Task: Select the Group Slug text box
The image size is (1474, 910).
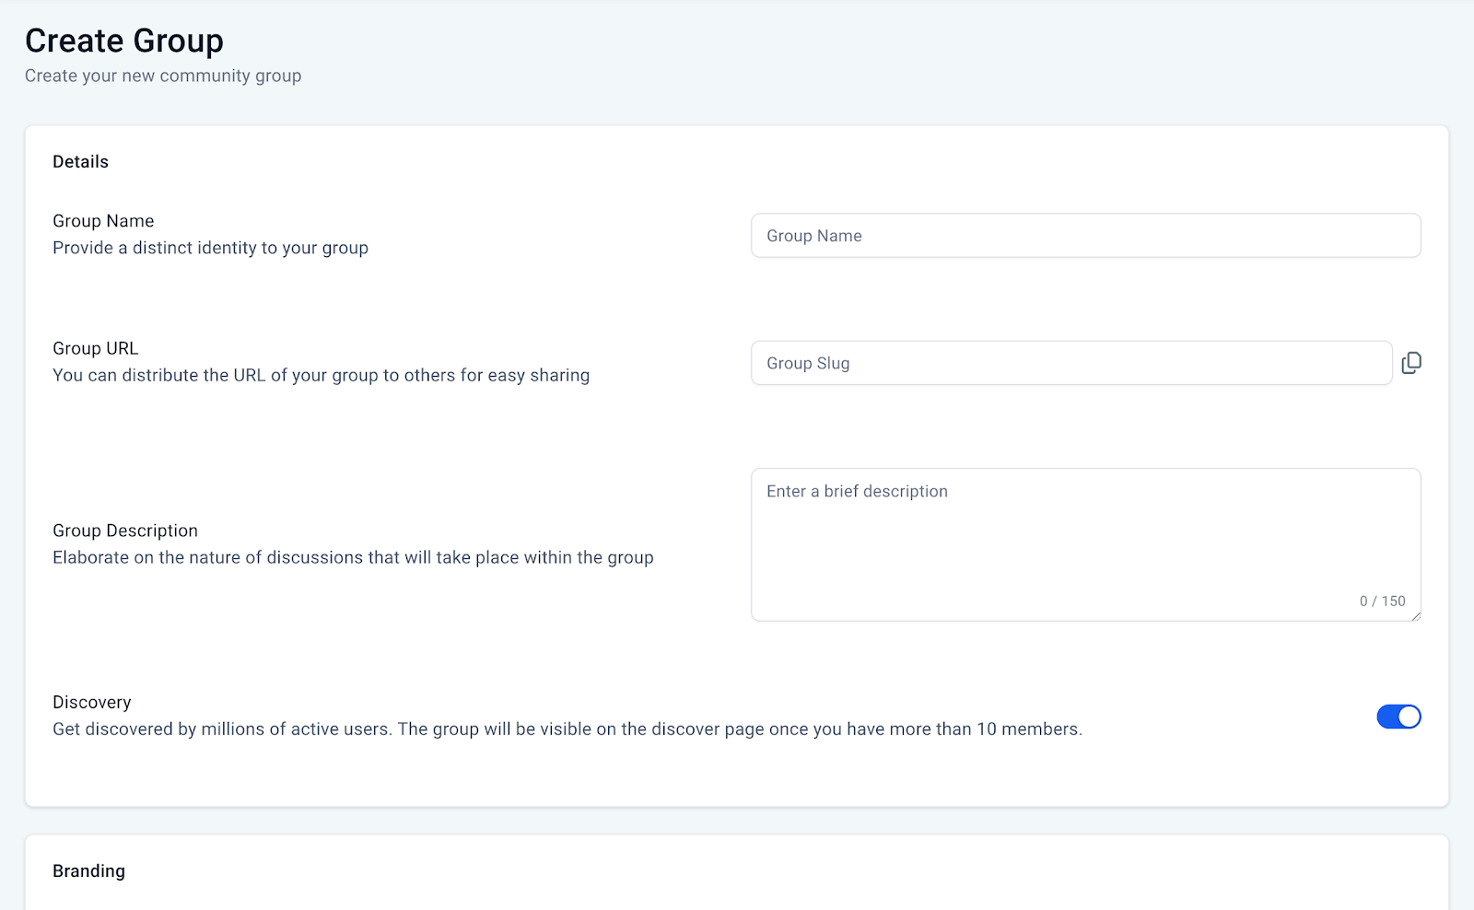Action: tap(1070, 362)
